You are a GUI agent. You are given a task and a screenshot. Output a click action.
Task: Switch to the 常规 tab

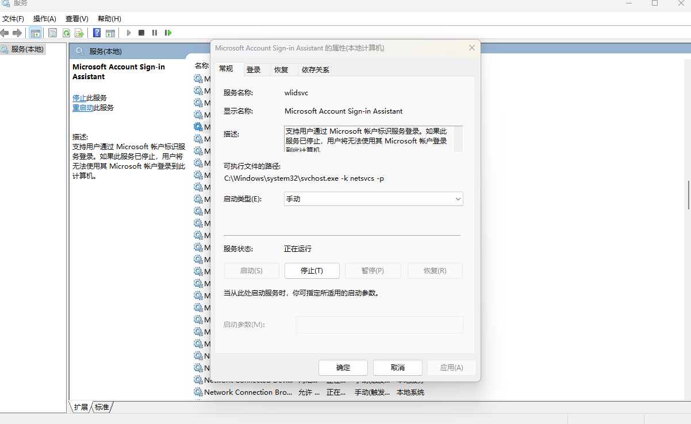(x=227, y=69)
